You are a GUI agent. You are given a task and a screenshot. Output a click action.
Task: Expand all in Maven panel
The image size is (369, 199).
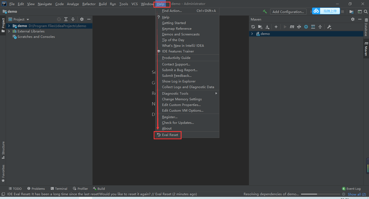click(313, 27)
